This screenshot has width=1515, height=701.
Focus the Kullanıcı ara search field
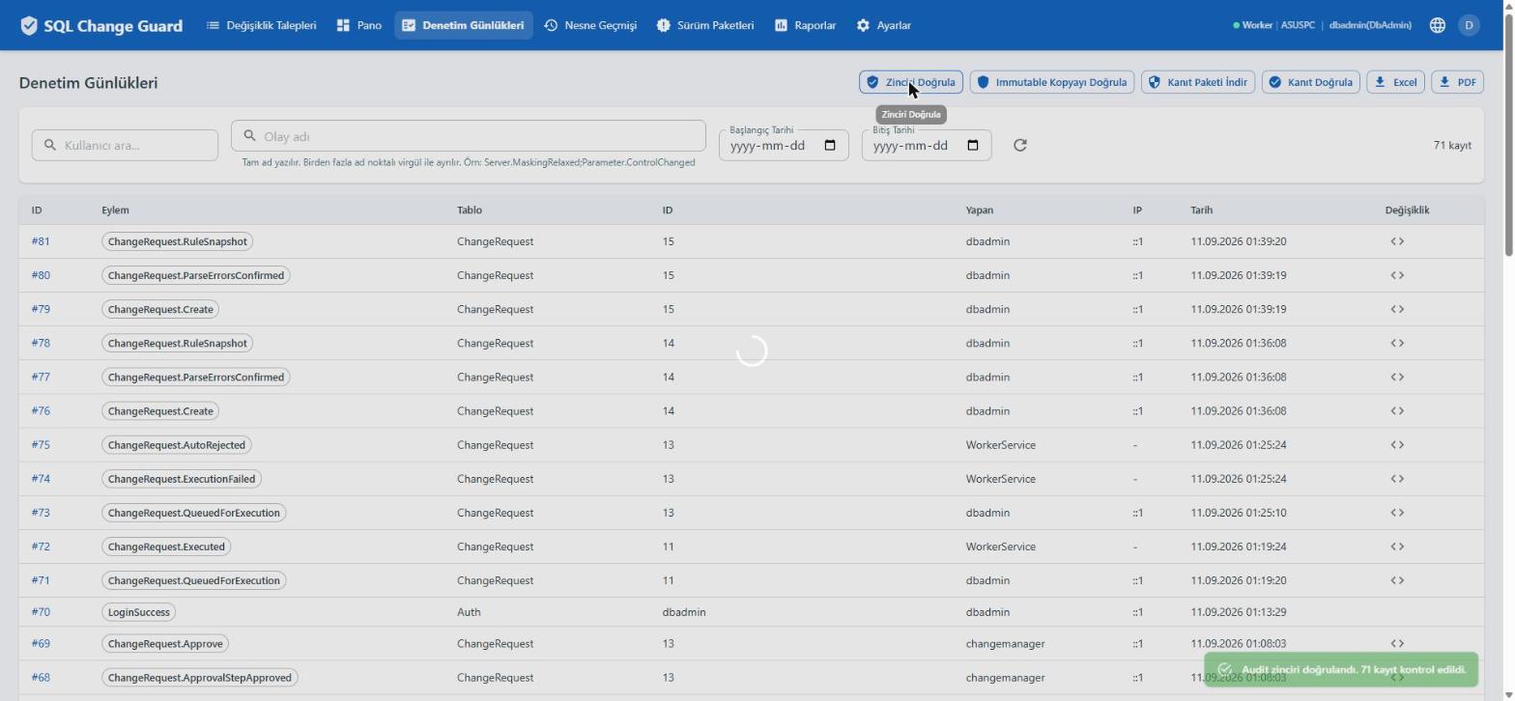click(125, 146)
